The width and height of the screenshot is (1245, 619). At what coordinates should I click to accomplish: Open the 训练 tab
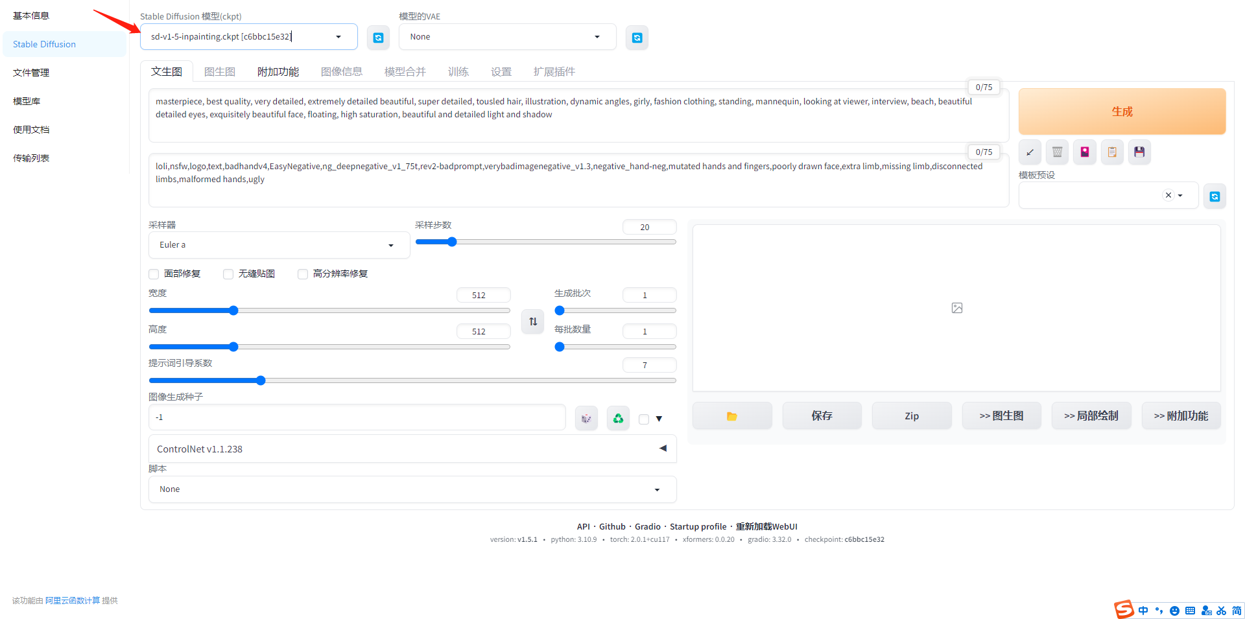coord(458,72)
